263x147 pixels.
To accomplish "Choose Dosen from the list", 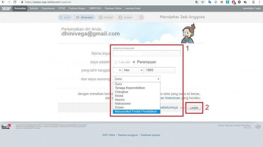I will pyautogui.click(x=136, y=107).
